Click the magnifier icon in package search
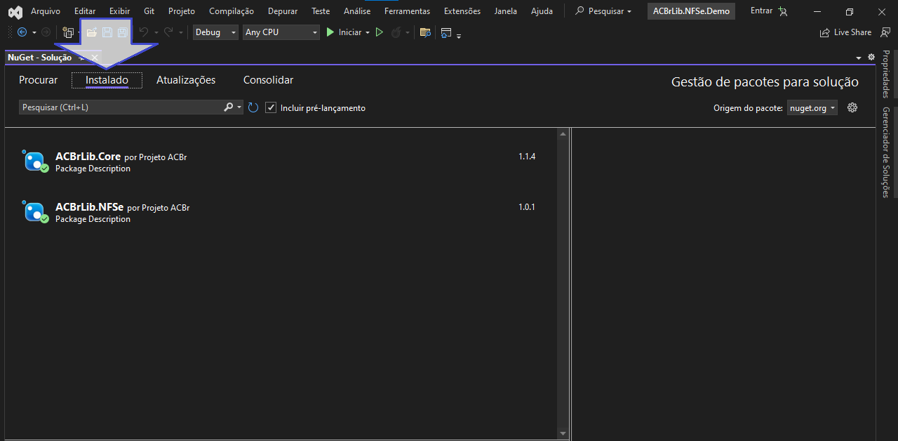 point(228,107)
